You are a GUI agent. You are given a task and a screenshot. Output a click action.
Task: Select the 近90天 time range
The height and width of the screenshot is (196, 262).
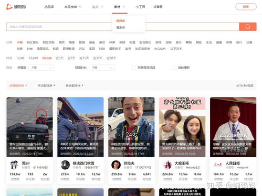click(111, 58)
